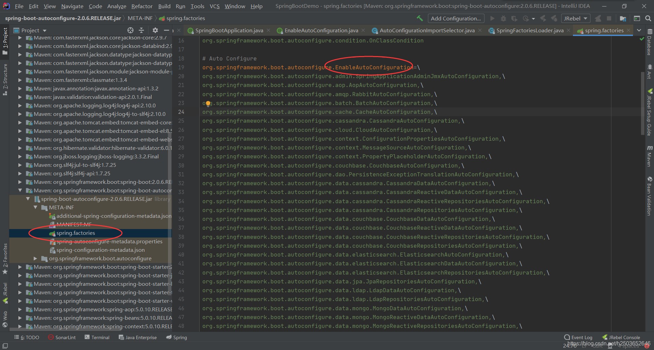Open the Ant tool window

650,71
